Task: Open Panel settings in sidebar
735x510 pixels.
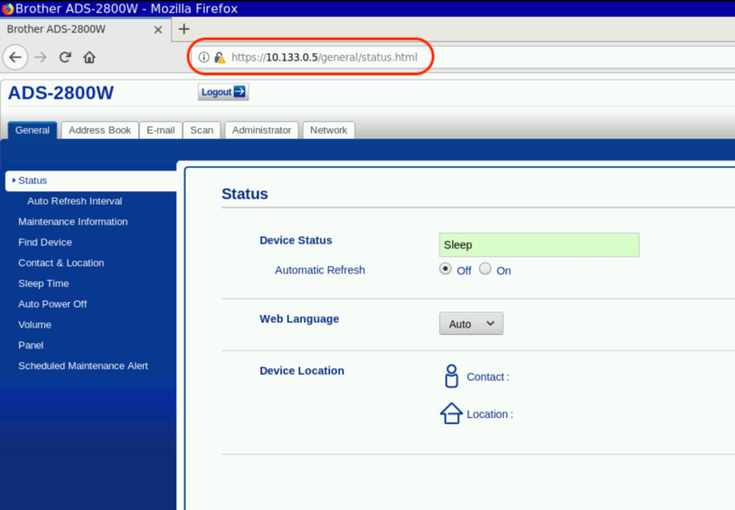Action: (x=31, y=346)
